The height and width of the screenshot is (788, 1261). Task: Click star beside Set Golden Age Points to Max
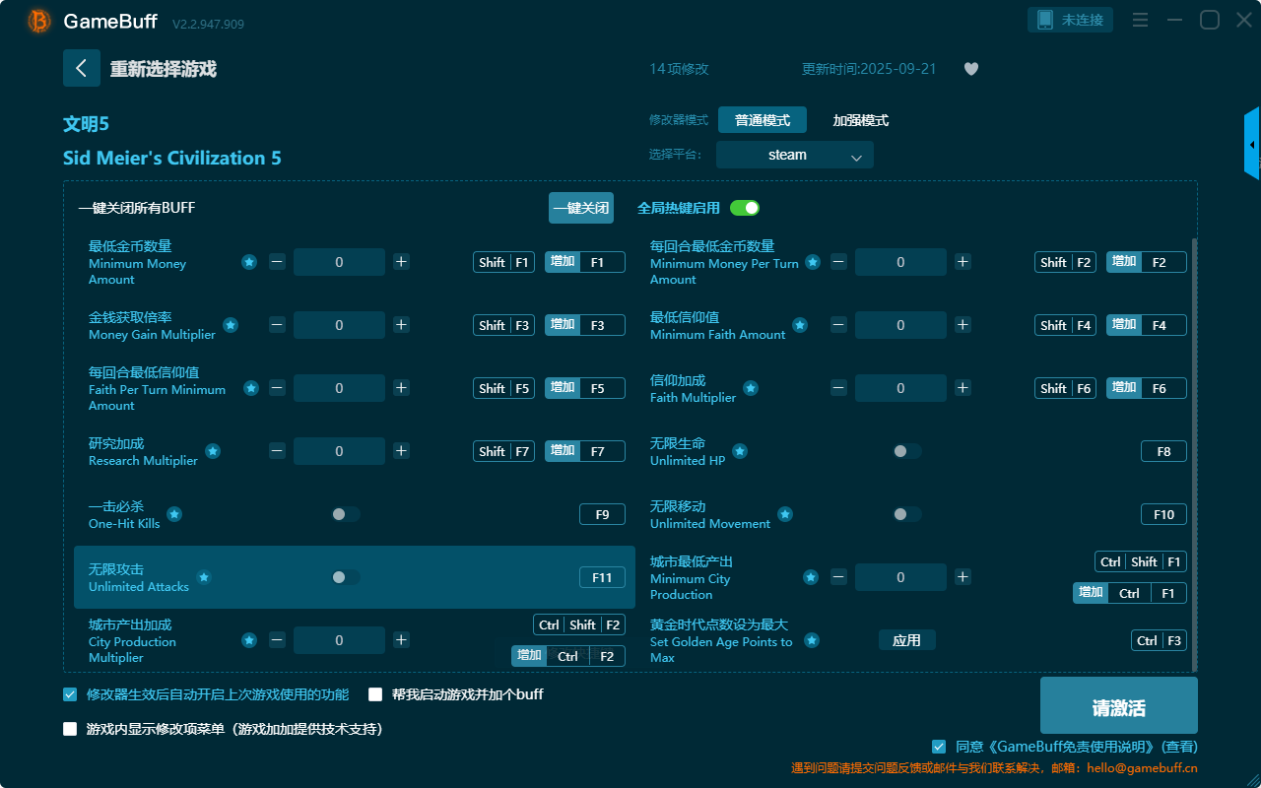[x=812, y=640]
